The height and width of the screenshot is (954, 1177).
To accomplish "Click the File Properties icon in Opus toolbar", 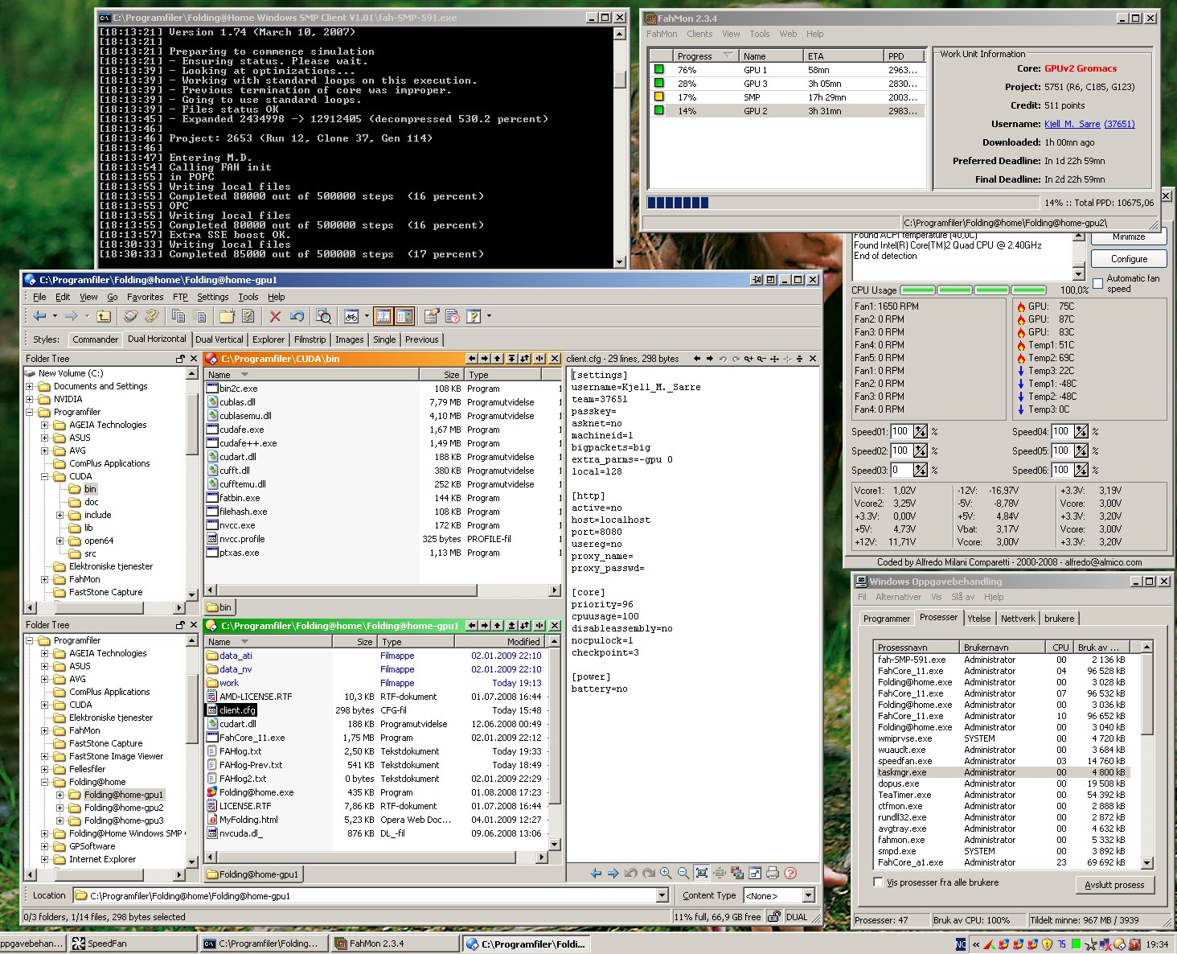I will (432, 316).
